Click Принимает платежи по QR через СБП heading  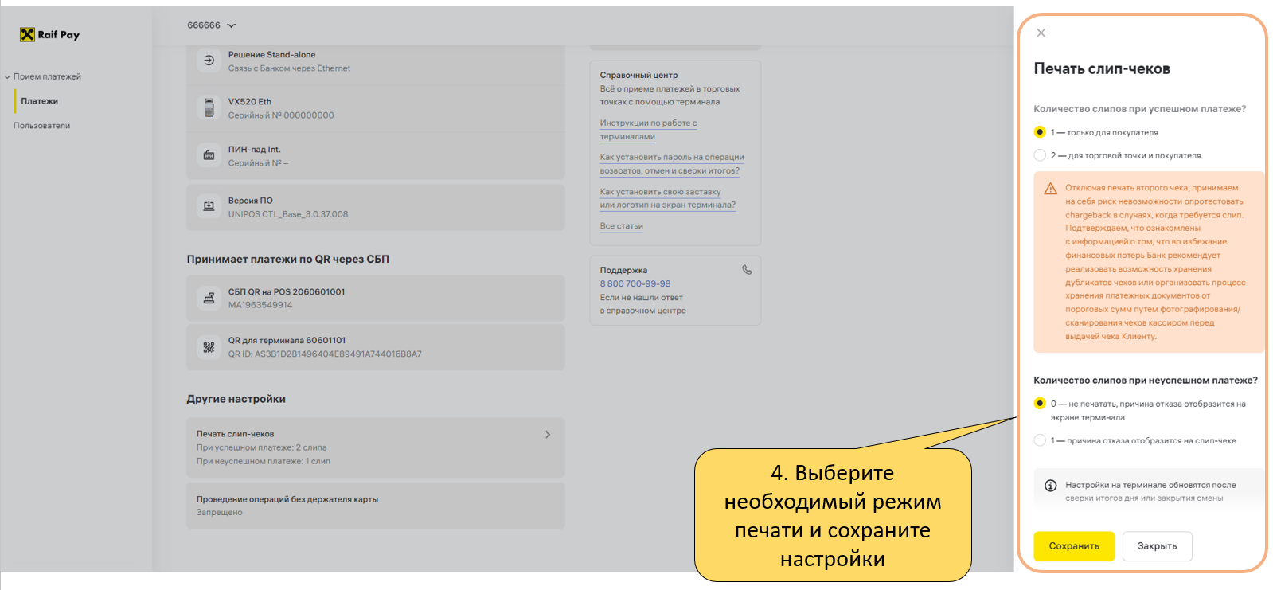pos(288,259)
